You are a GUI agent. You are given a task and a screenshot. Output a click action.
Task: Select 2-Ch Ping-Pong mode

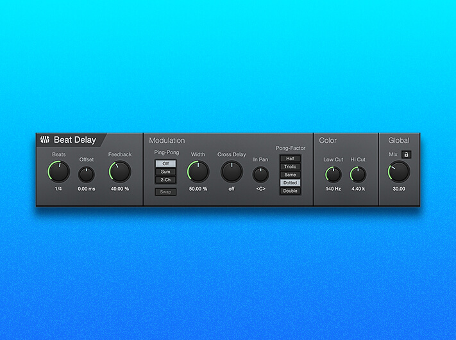pos(165,180)
